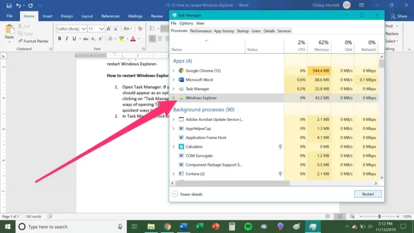Viewport: 414px width, 233px height.
Task: Select the Copy command in the Clipboard group
Action: [25, 33]
